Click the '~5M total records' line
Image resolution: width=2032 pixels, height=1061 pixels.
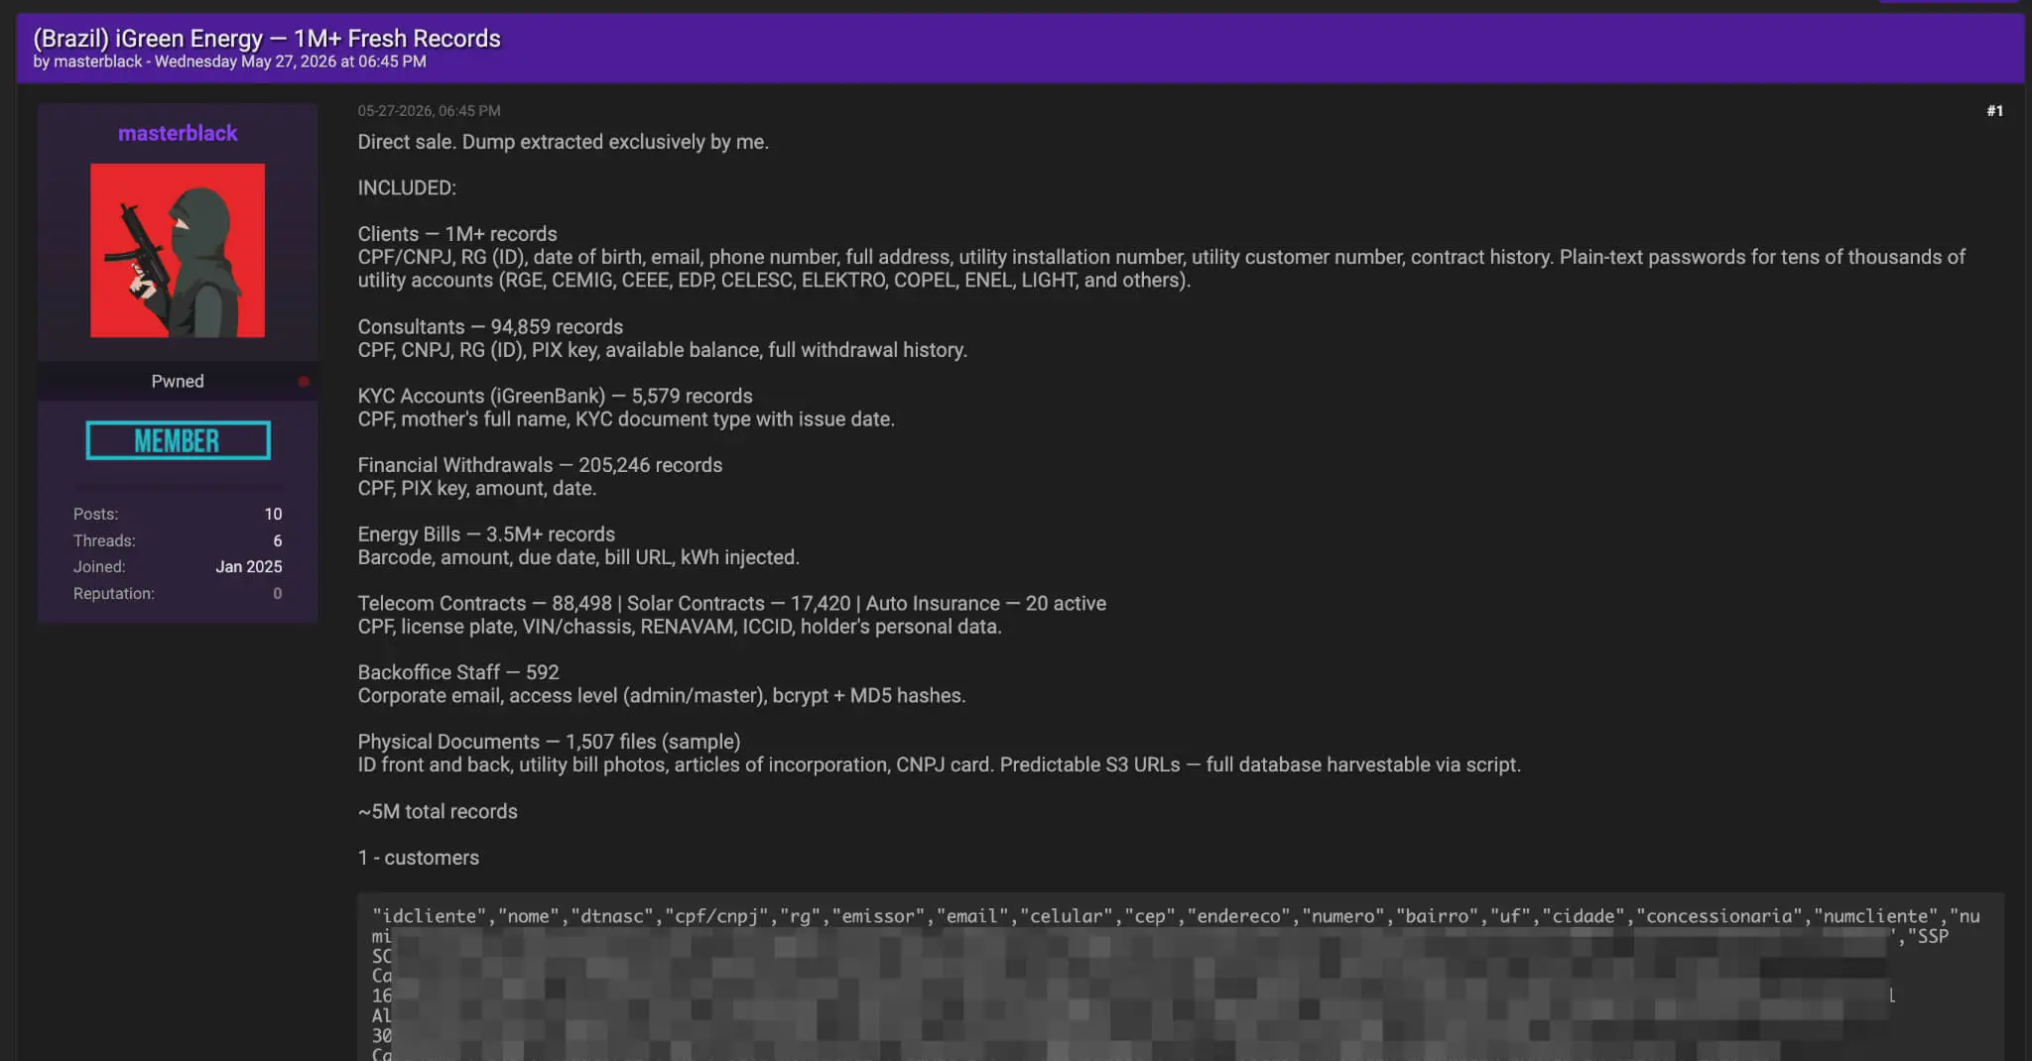click(x=438, y=811)
